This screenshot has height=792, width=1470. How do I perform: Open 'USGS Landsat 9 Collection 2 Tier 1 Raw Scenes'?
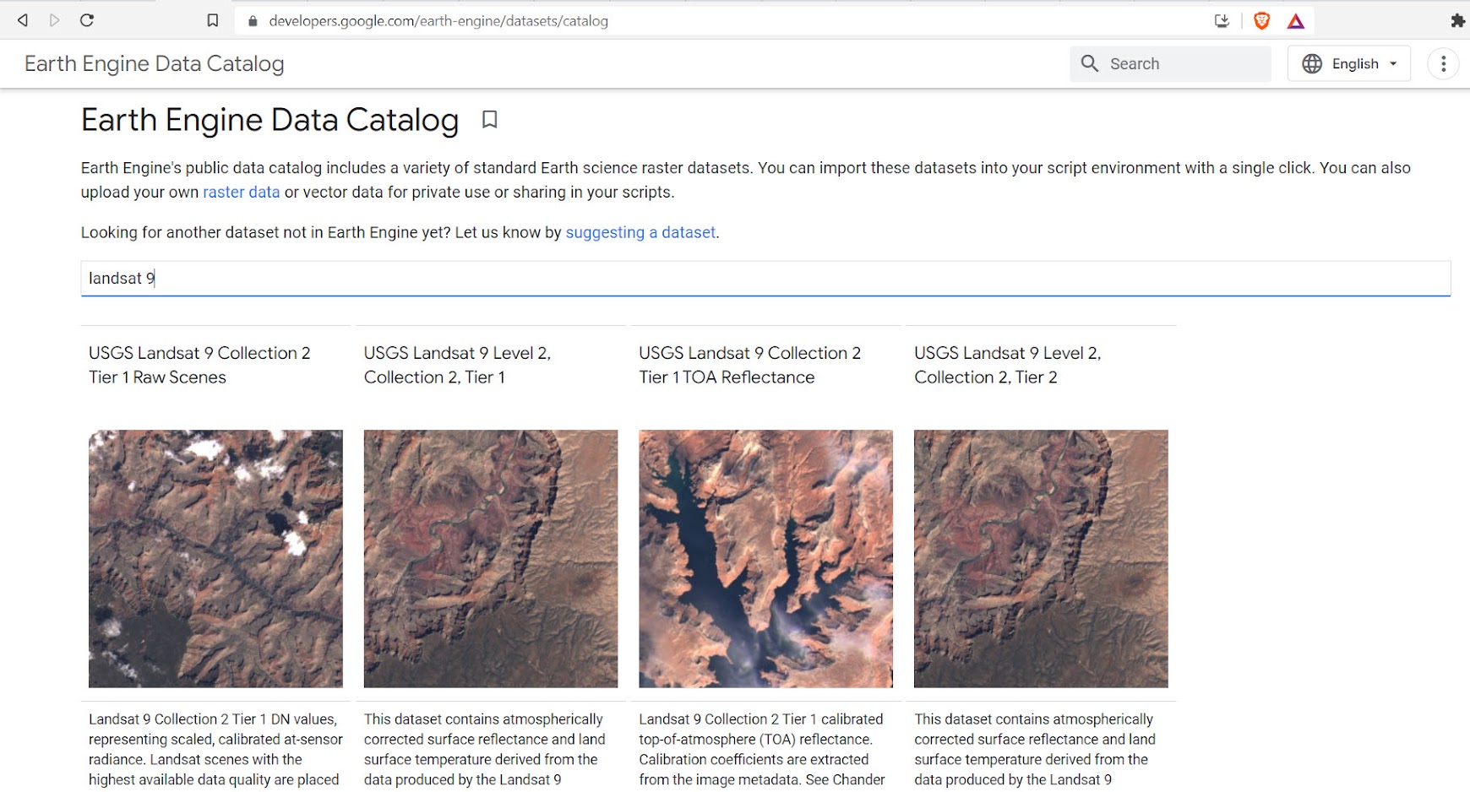pyautogui.click(x=199, y=365)
